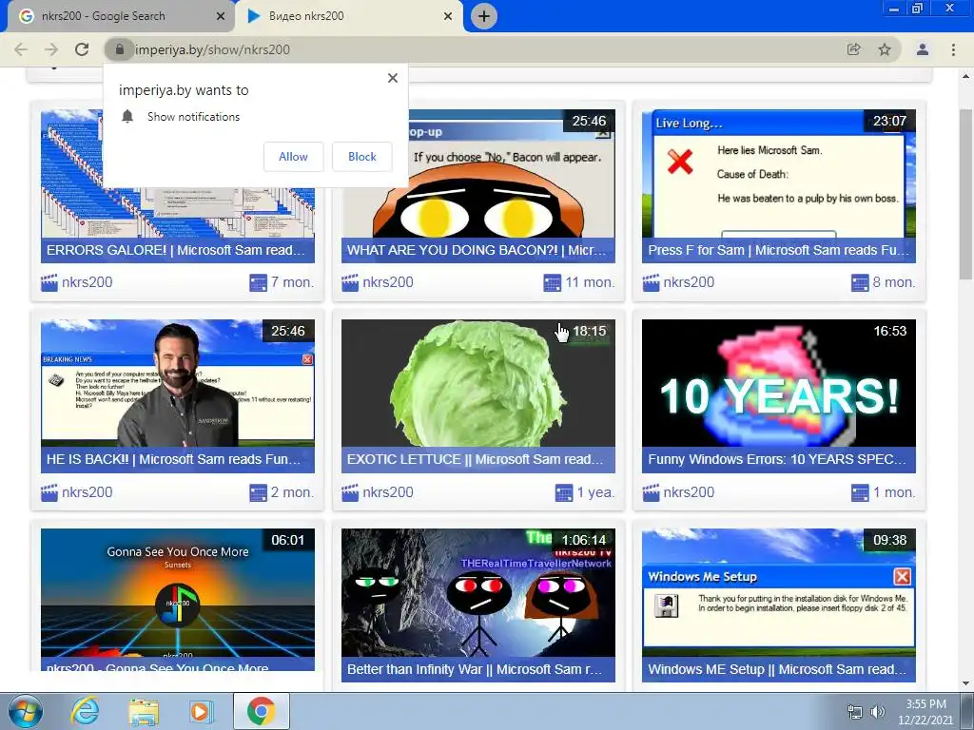Open ERRORS GALORE! video title
Screen dimensions: 974x730
(x=176, y=250)
